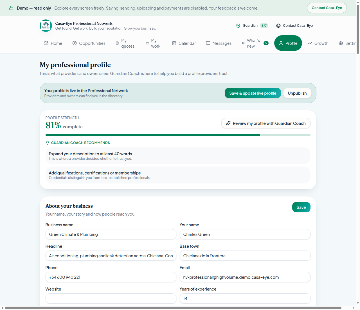Click the What's new badge showing 5

(266, 43)
